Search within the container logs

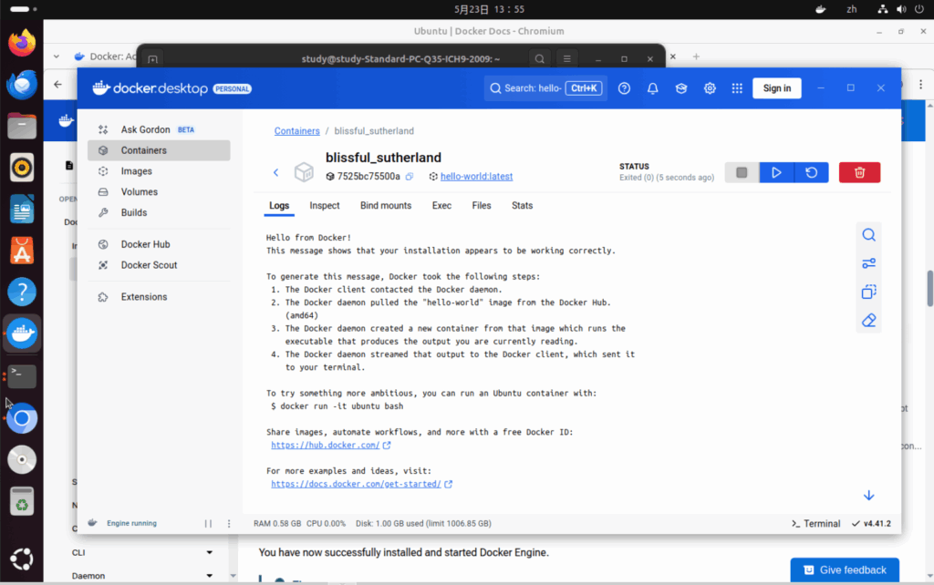pos(869,235)
